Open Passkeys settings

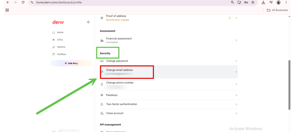169,95
